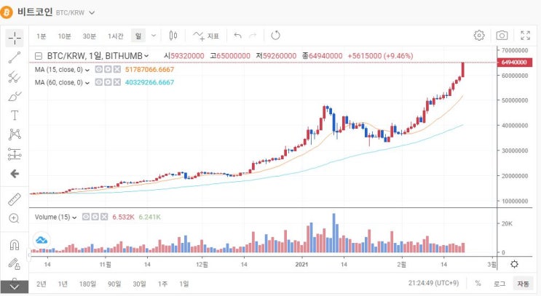Click the back arrow icon in sidebar
This screenshot has height=296, width=541.
tap(15, 174)
